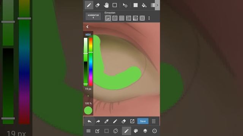Enable horizontal vanishing lines snap guide
Viewport: 243px width, 136px height.
pos(128,18)
